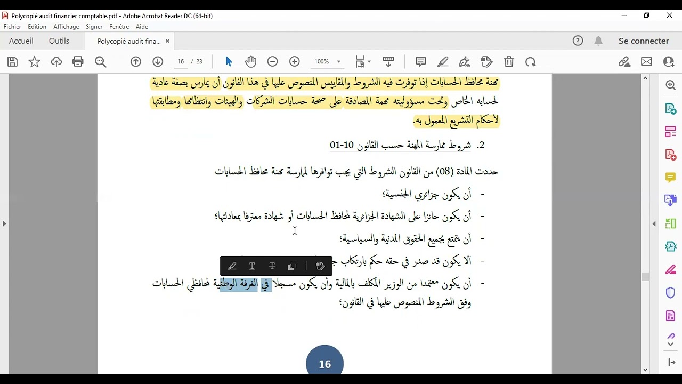Viewport: 682px width, 384px height.
Task: Upload file to cloud icon
Action: [x=56, y=62]
